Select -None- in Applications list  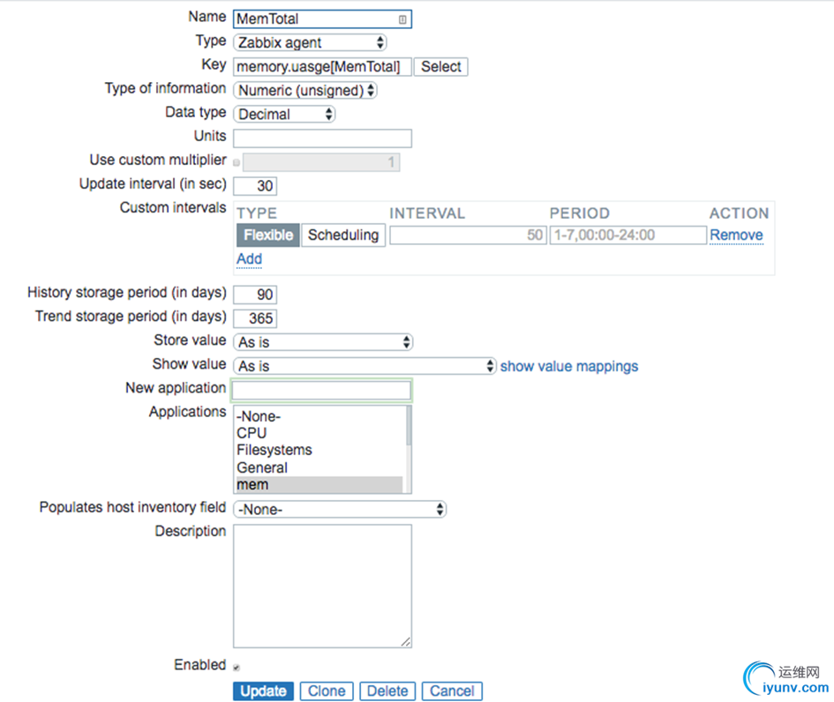point(319,416)
